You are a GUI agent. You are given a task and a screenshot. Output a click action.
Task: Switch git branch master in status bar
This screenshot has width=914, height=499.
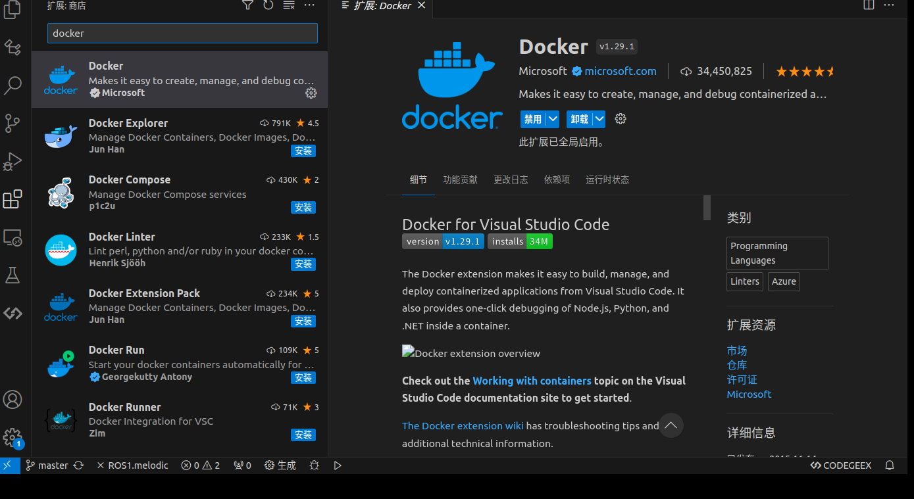tap(47, 465)
